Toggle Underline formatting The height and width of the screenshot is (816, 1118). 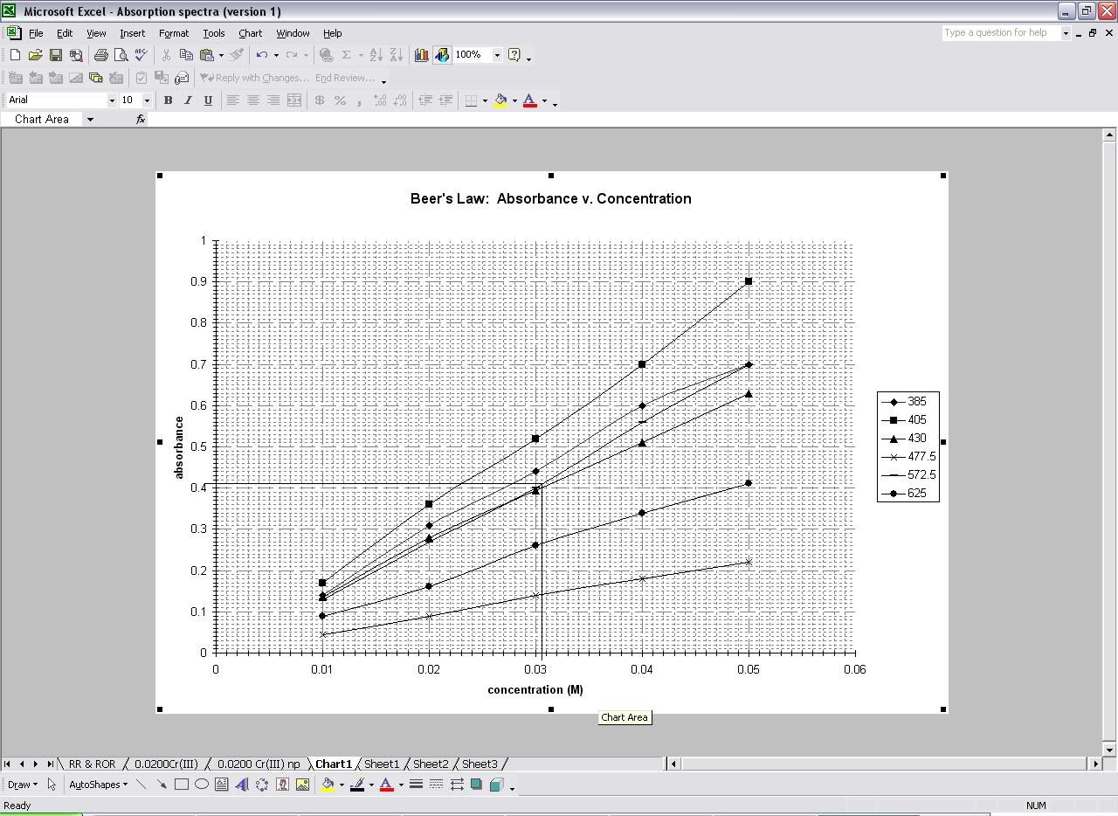[x=208, y=100]
